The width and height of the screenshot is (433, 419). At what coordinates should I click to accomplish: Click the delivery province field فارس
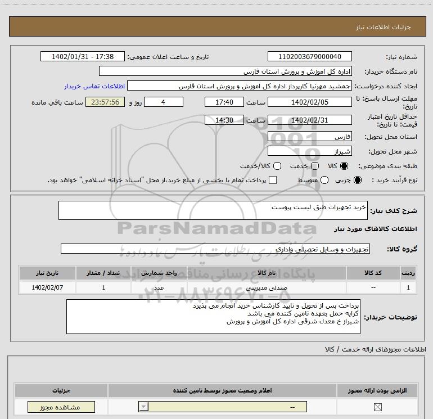pyautogui.click(x=309, y=136)
